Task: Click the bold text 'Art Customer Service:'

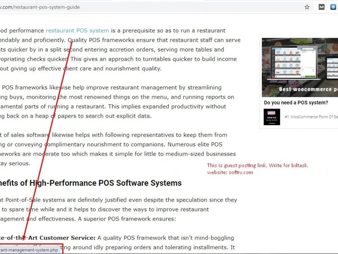Action: tap(62, 238)
